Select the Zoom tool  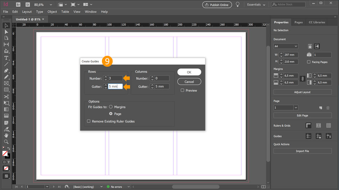(x=6, y=142)
